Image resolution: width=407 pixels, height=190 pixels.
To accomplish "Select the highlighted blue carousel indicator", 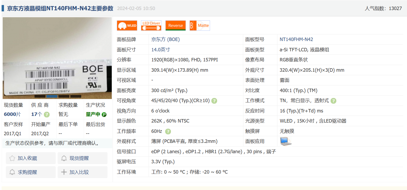I will click(52, 96).
